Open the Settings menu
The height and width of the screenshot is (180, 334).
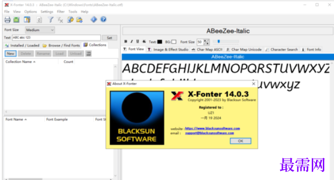(x=47, y=12)
